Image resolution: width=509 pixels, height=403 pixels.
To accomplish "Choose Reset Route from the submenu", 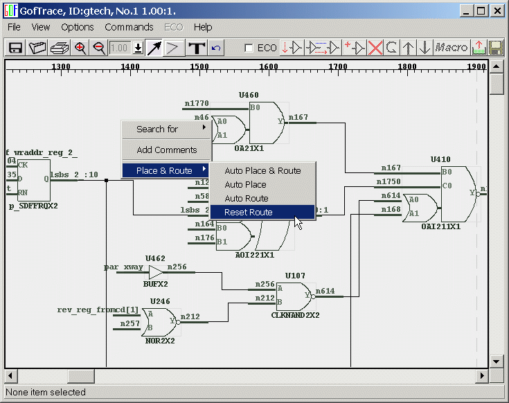I will click(249, 212).
